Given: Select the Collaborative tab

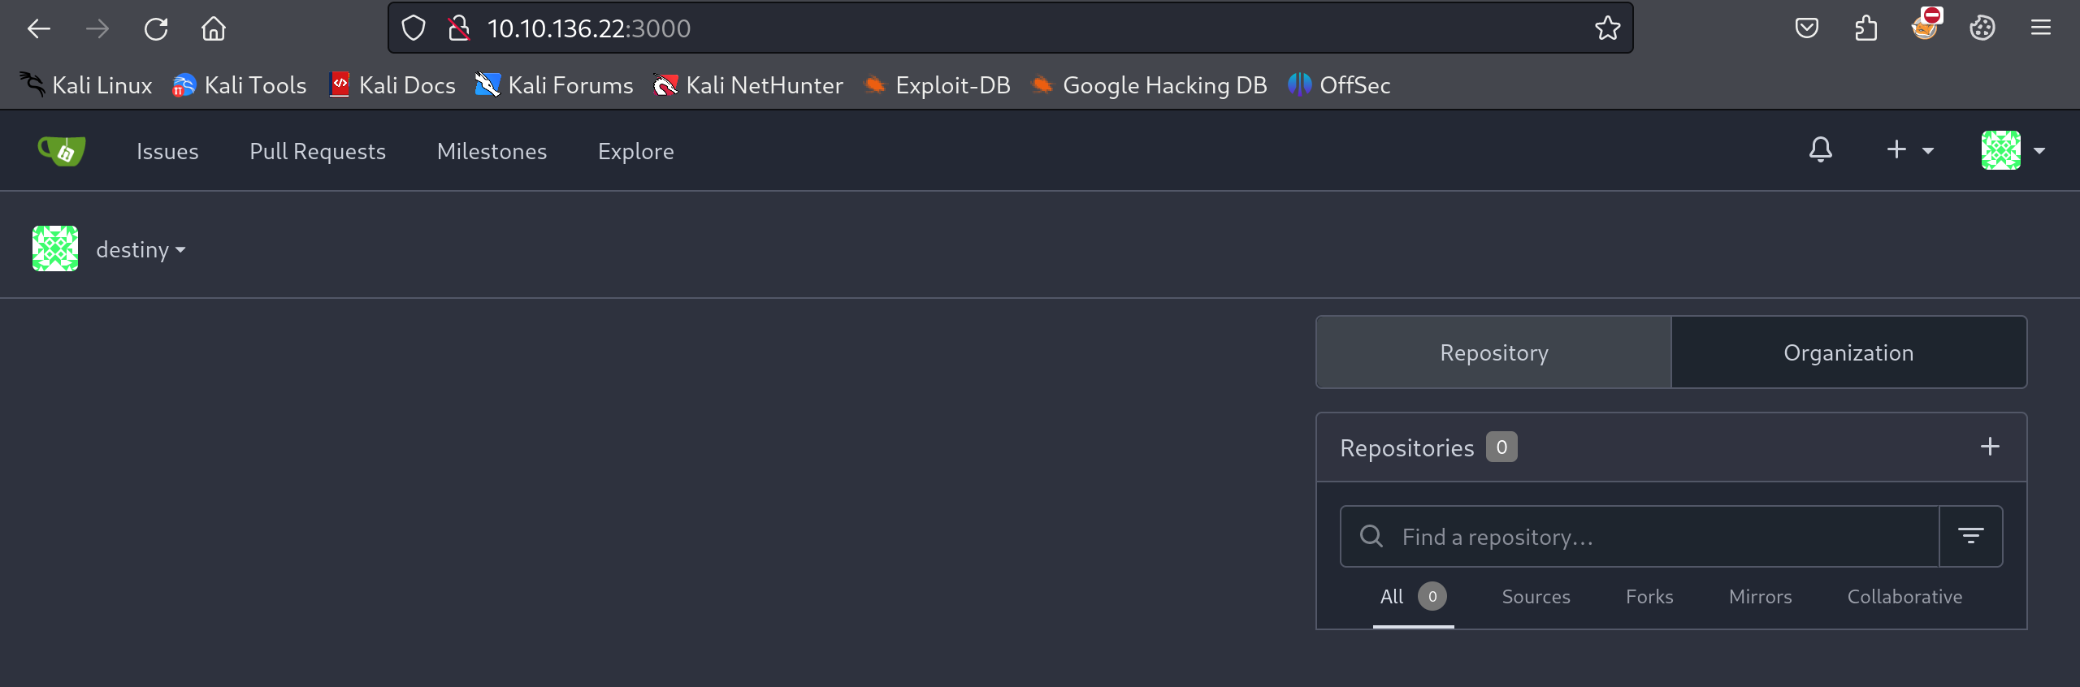Looking at the screenshot, I should pos(1904,597).
